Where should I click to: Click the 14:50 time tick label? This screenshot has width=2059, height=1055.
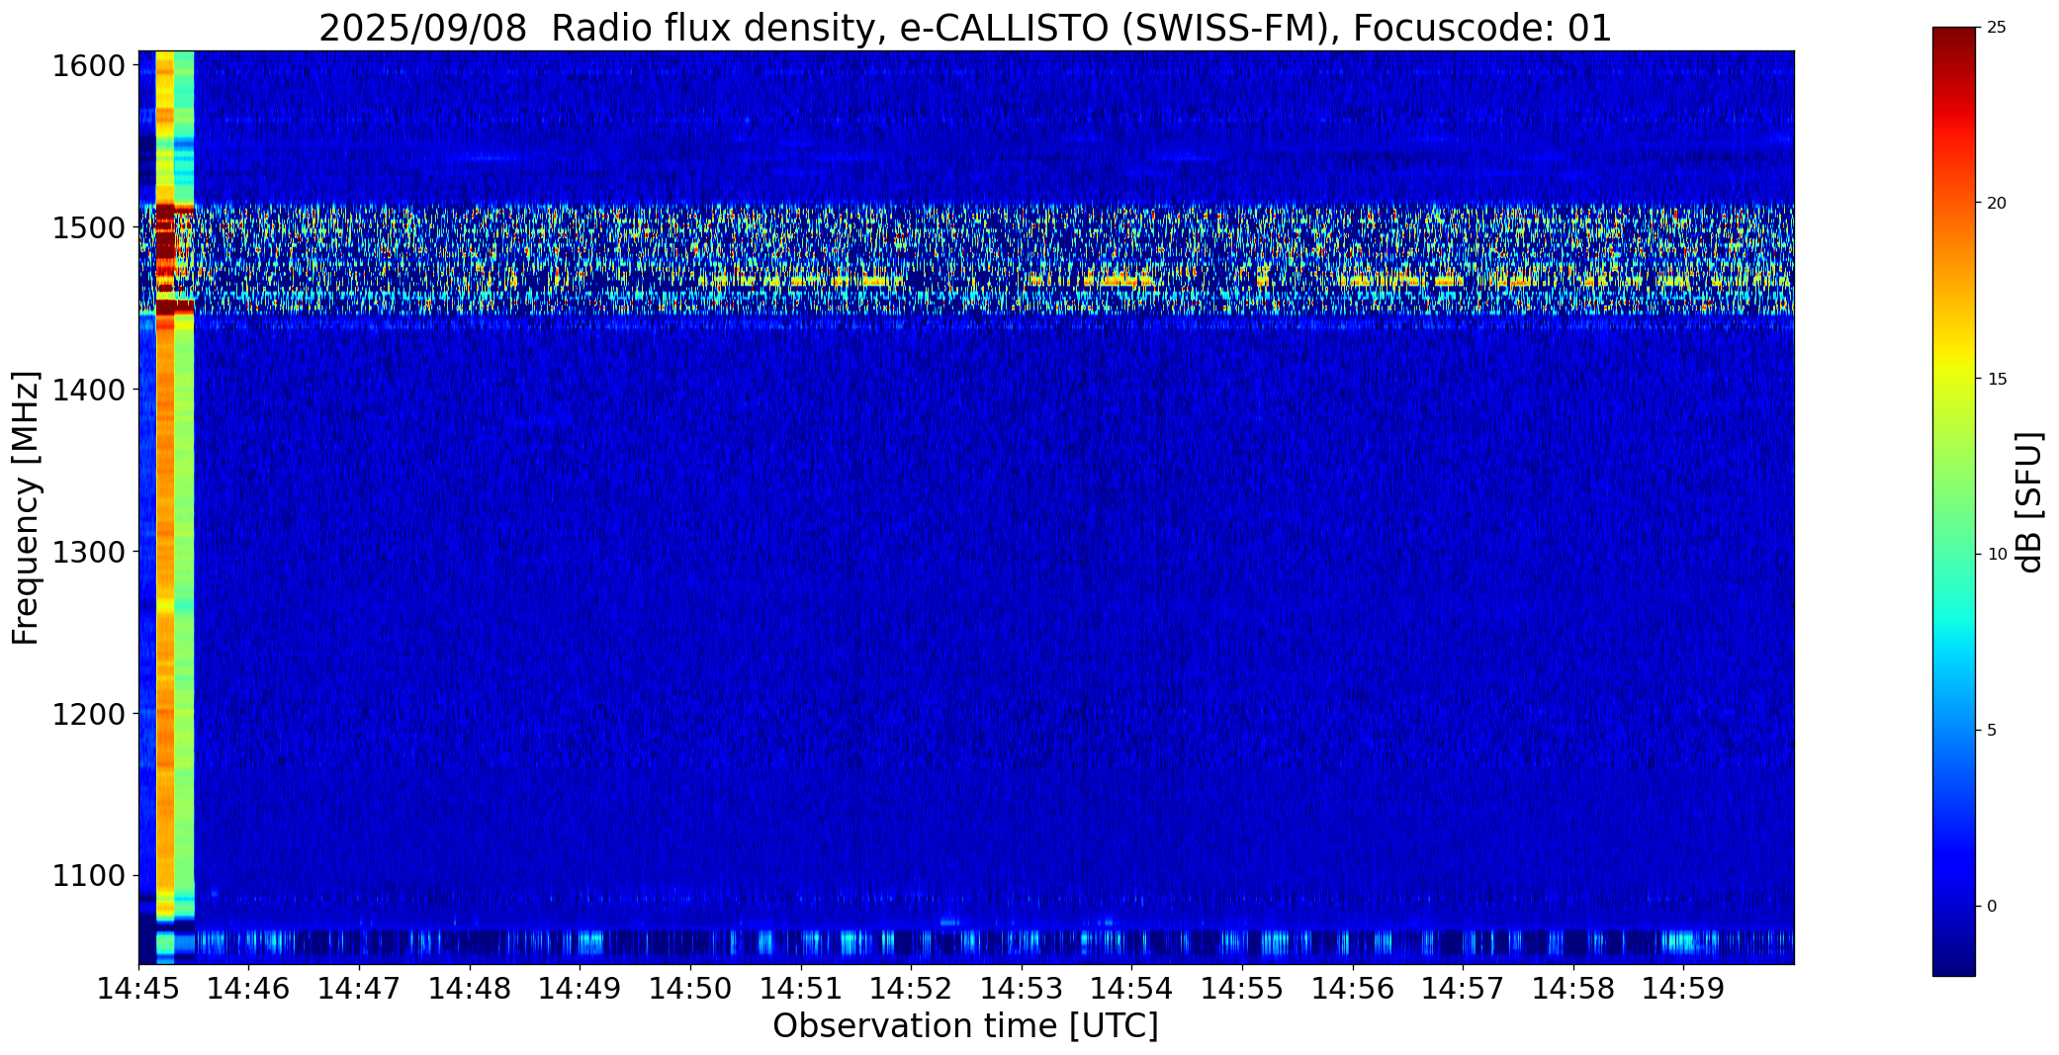(x=690, y=988)
